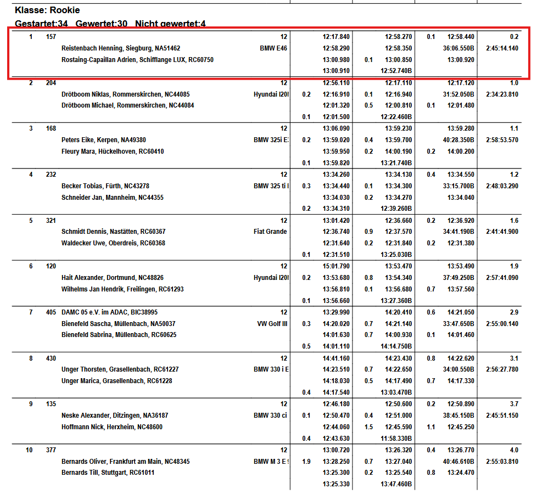Click the 'Klasse: Rookie' heading
Image resolution: width=542 pixels, height=494 pixels.
tap(47, 10)
